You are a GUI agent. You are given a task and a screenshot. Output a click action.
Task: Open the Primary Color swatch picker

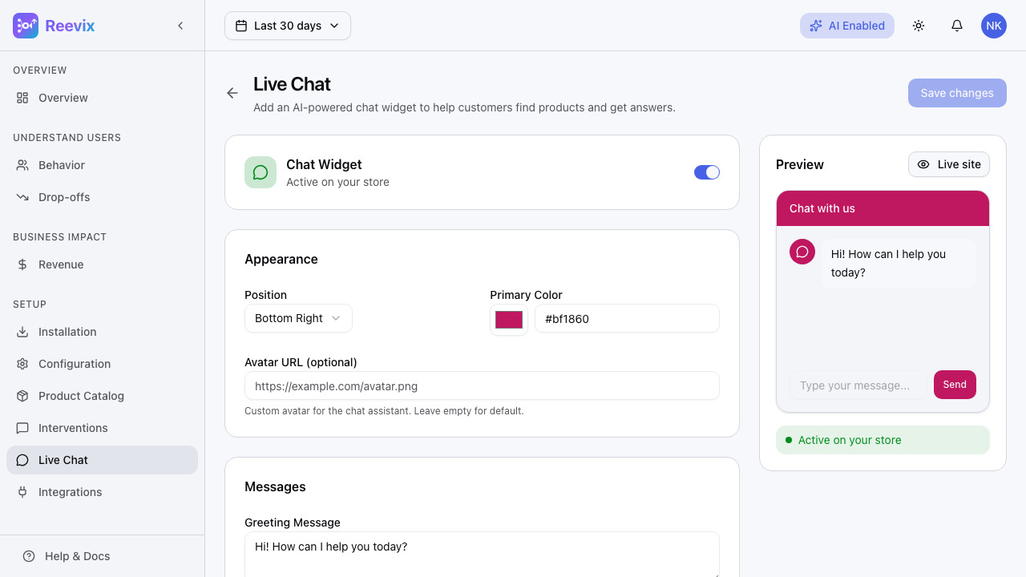point(509,320)
